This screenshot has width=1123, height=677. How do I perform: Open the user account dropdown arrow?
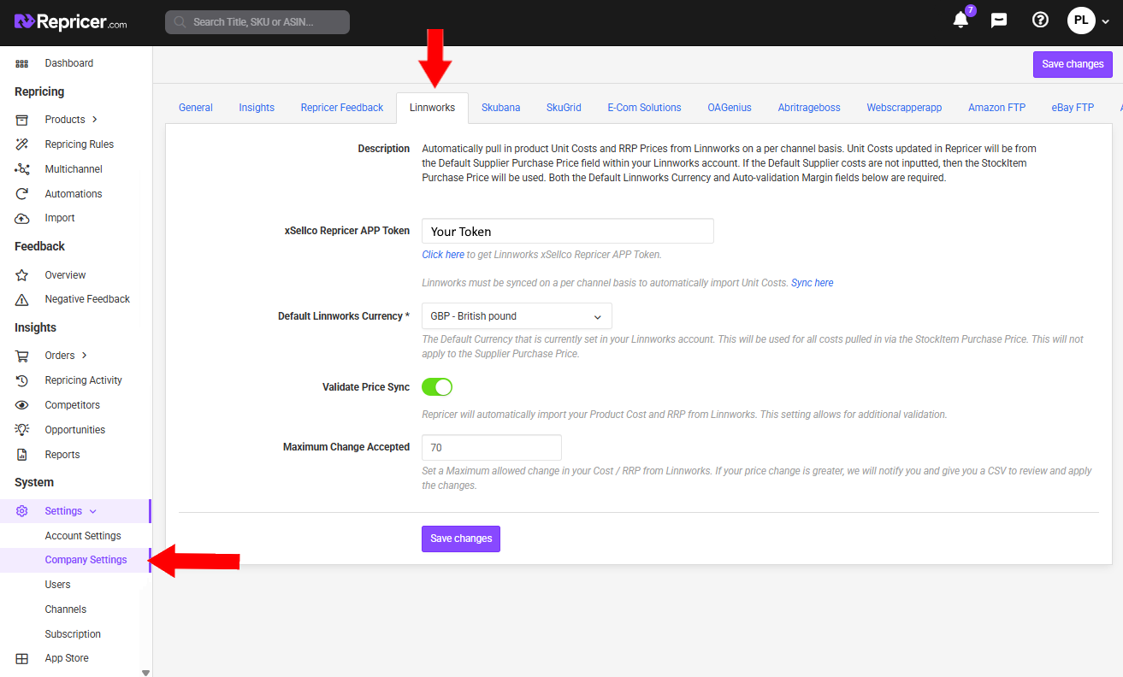tap(1106, 21)
